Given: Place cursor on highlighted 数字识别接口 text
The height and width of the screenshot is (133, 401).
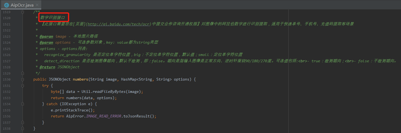Looking at the screenshot, I should pyautogui.click(x=53, y=18).
